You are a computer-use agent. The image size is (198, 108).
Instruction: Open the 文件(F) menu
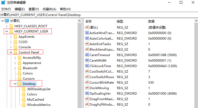pyautogui.click(x=6, y=9)
